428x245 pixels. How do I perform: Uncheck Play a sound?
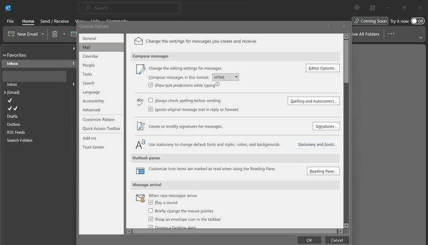click(150, 202)
